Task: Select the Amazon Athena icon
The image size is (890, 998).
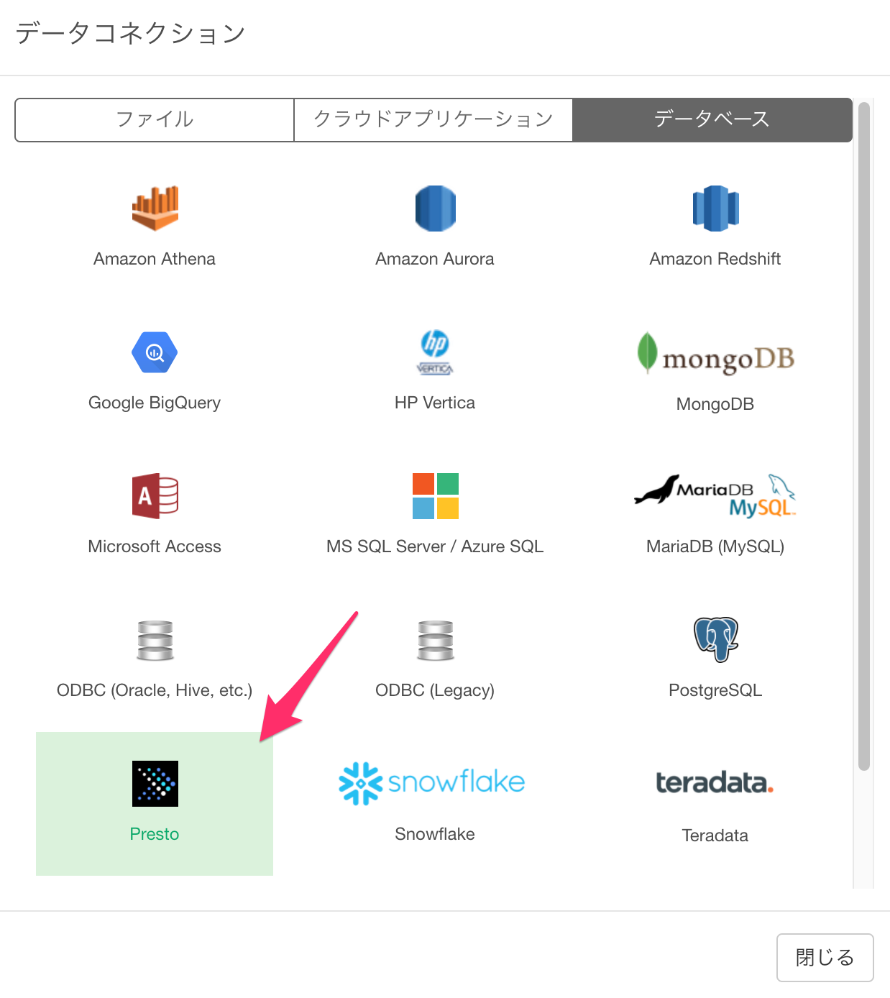Action: (155, 209)
